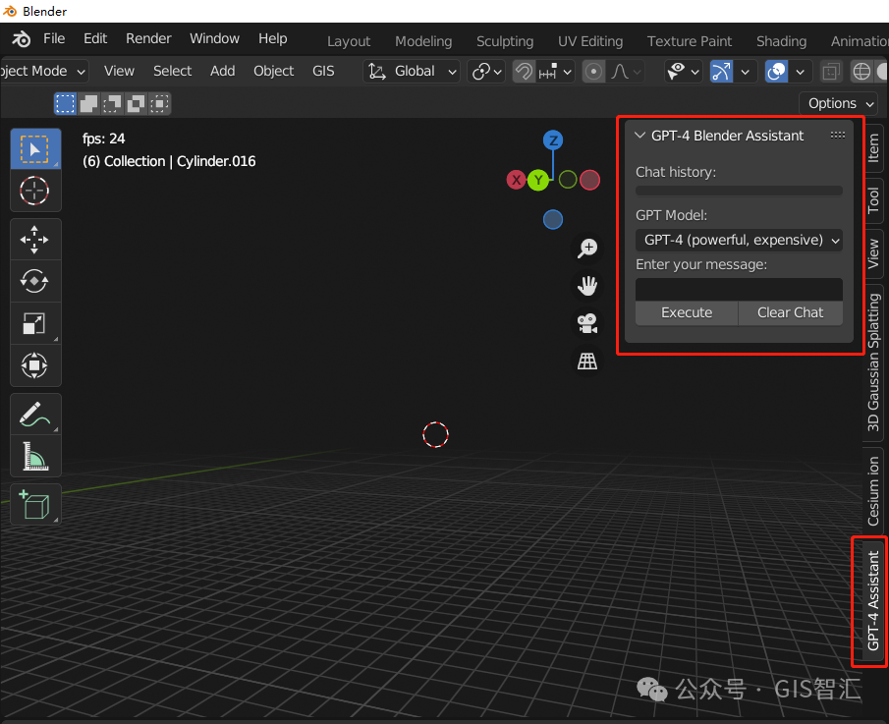The width and height of the screenshot is (889, 724).
Task: Activate the Annotate tool
Action: (35, 414)
